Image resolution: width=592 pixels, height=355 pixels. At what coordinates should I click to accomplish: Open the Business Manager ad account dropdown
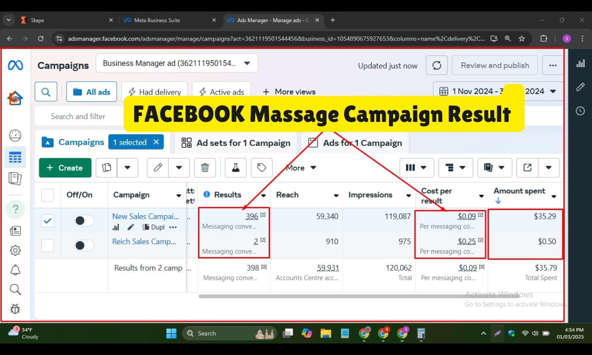click(177, 63)
